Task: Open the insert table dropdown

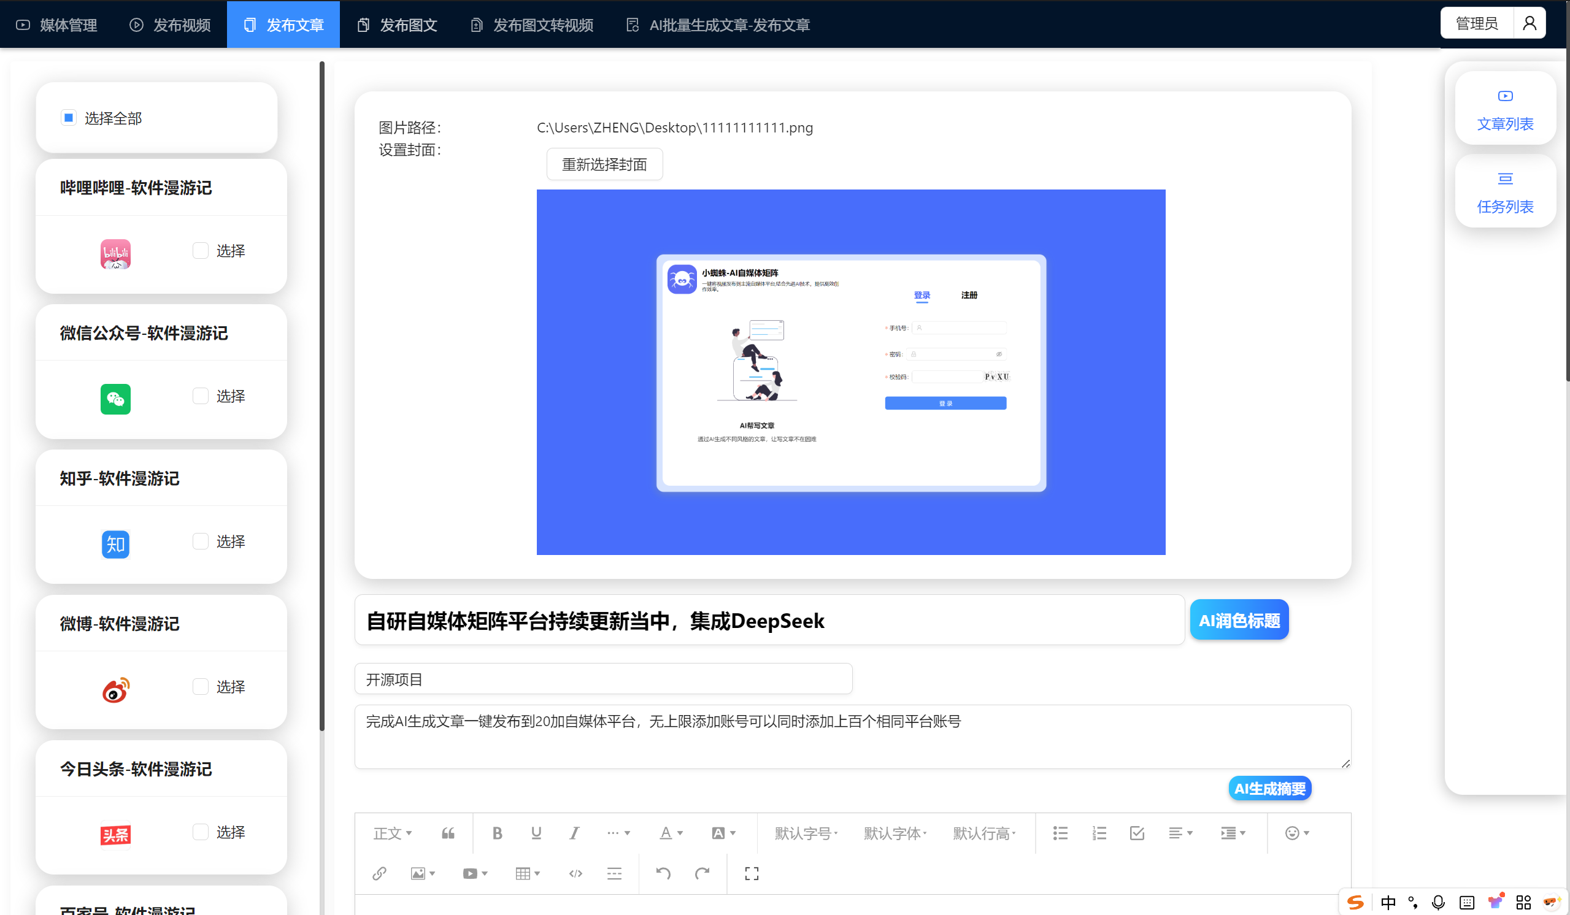Action: click(x=528, y=873)
